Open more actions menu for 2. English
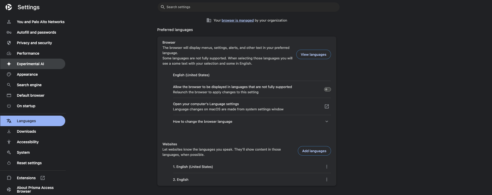492x195 pixels. tap(327, 179)
